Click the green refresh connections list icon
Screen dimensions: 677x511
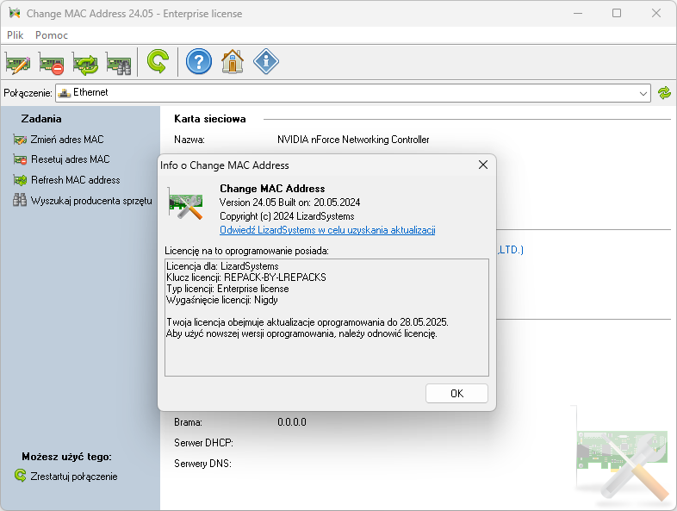click(x=664, y=93)
